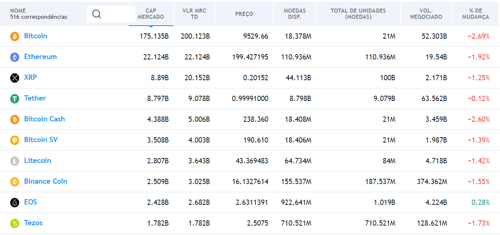The height and width of the screenshot is (235, 500).
Task: Open the Bitcoin Cash details link
Action: click(45, 119)
